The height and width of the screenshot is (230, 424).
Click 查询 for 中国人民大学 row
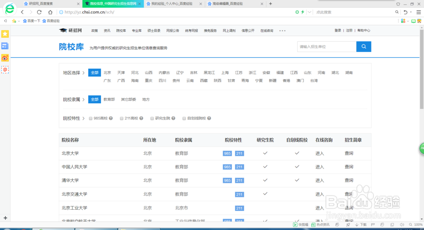(349, 167)
